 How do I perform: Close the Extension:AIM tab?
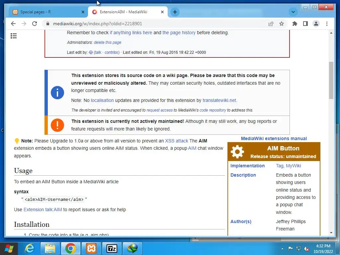click(x=162, y=12)
